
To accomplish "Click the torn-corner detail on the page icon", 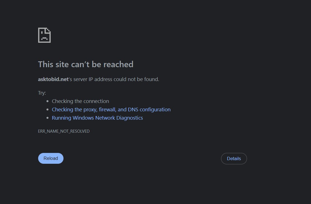I will pos(48,30).
